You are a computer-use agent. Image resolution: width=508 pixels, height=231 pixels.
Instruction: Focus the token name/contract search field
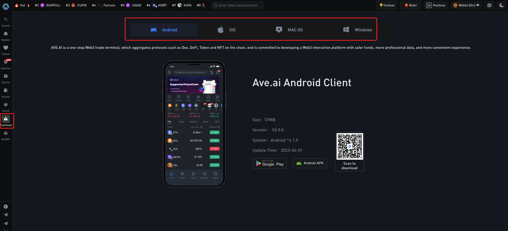238,5
